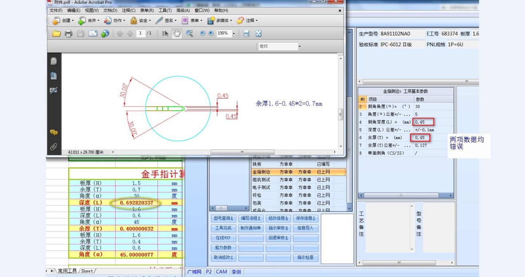The height and width of the screenshot is (277, 525).
Task: Click the 指示审核 button
Action: [278, 228]
